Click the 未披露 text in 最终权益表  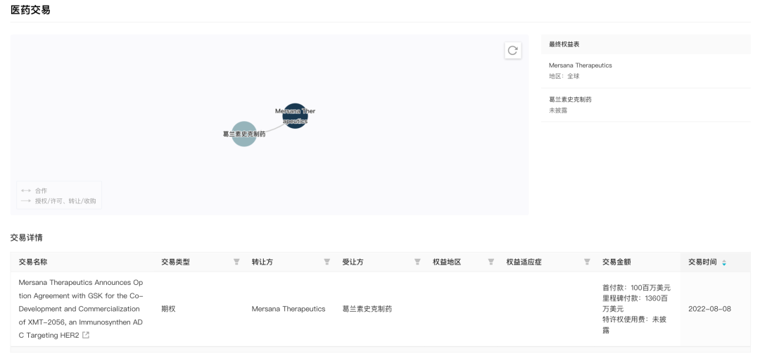click(558, 110)
